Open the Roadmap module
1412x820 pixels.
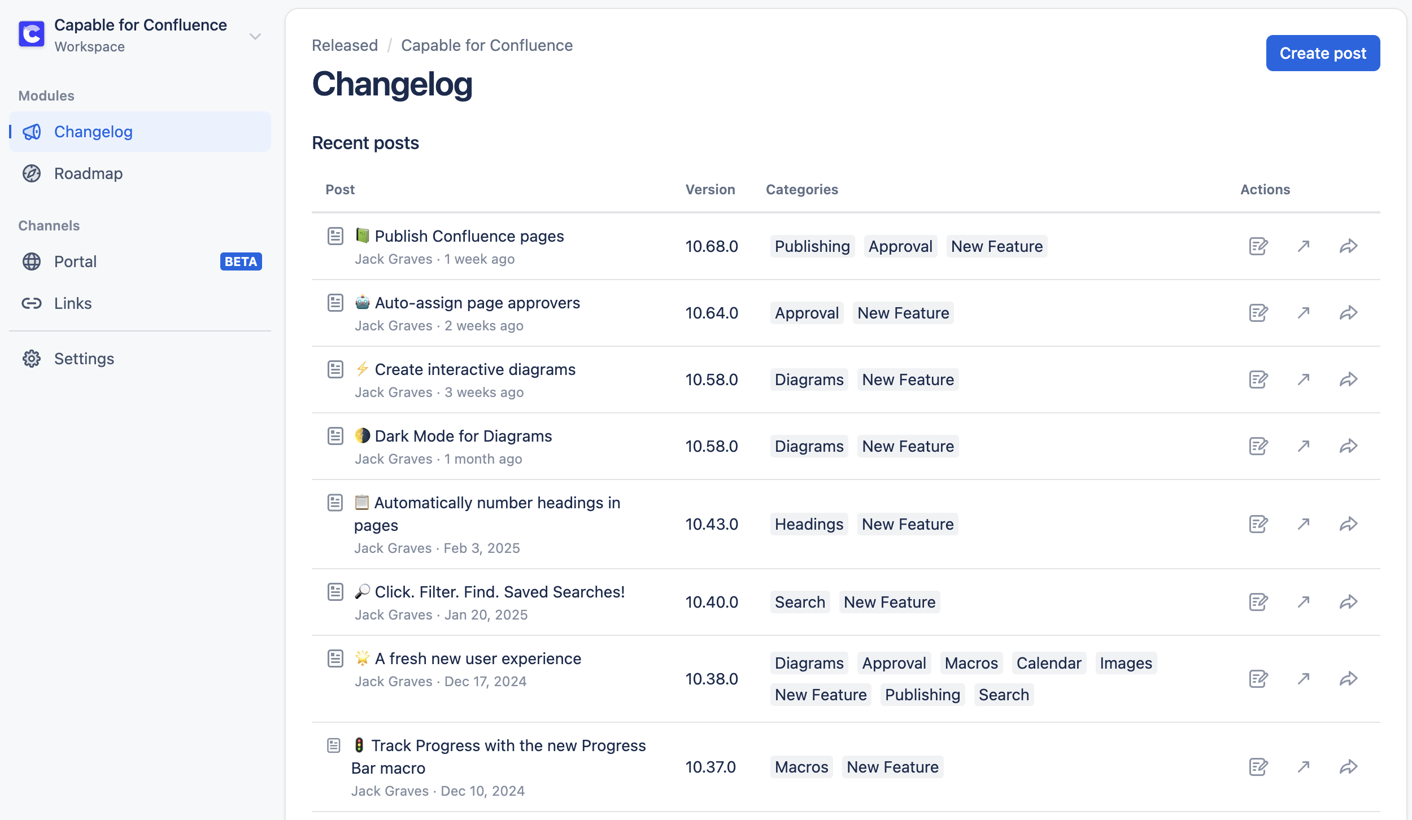pos(140,173)
